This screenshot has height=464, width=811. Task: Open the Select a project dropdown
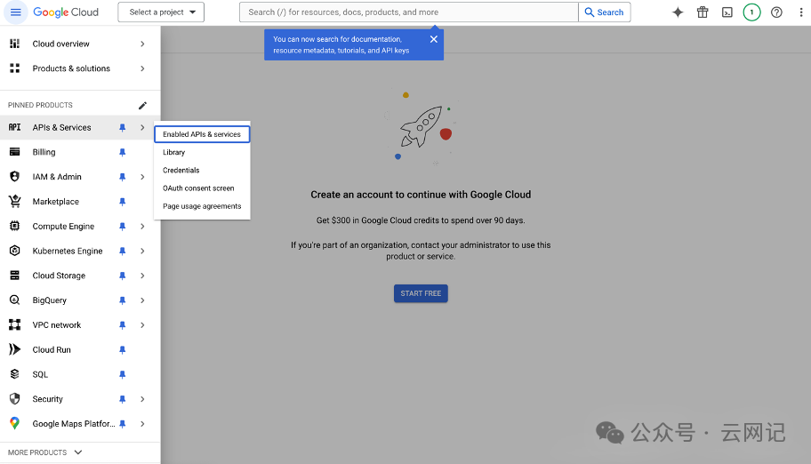pyautogui.click(x=161, y=12)
